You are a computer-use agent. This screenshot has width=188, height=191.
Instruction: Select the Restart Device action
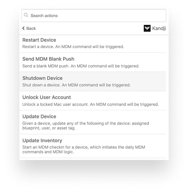pos(93,44)
